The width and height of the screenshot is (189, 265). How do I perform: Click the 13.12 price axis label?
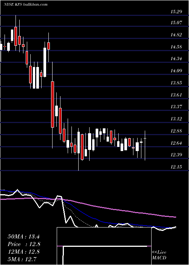click(177, 119)
